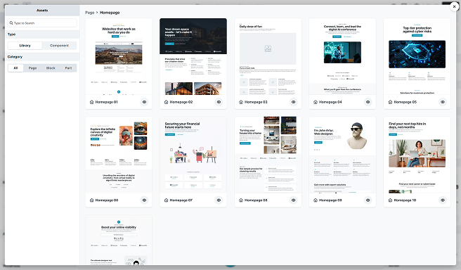Select the Homepage 08 interior thumbnail
461x270 pixels.
point(268,155)
